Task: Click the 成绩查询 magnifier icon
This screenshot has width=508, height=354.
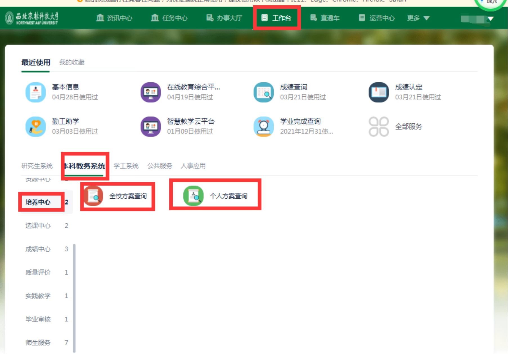Action: click(x=264, y=92)
